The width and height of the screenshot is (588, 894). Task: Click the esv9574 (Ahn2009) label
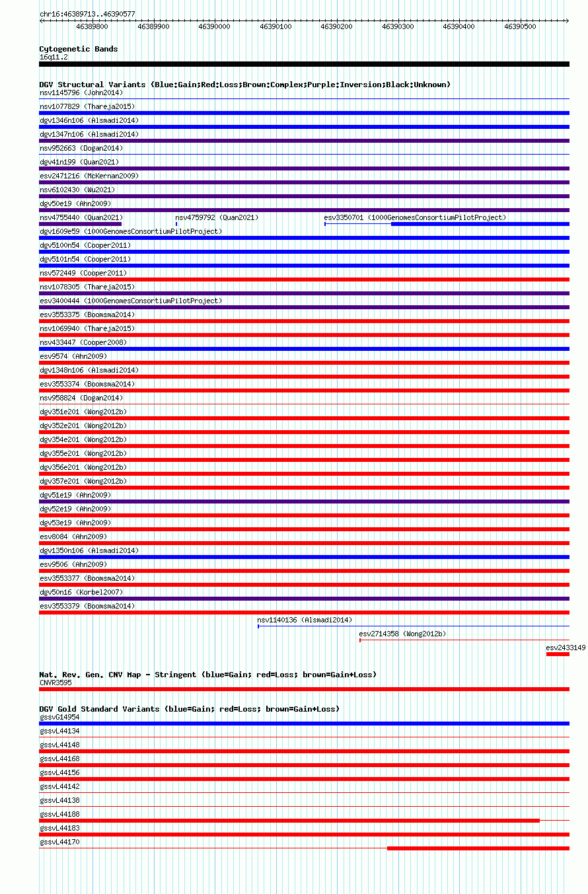coord(73,356)
